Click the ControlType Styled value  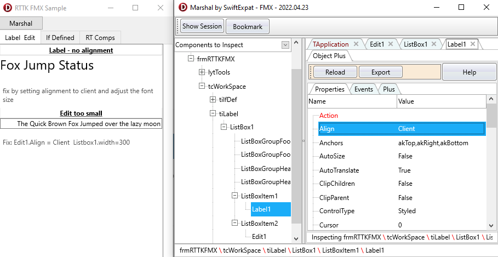[407, 211]
